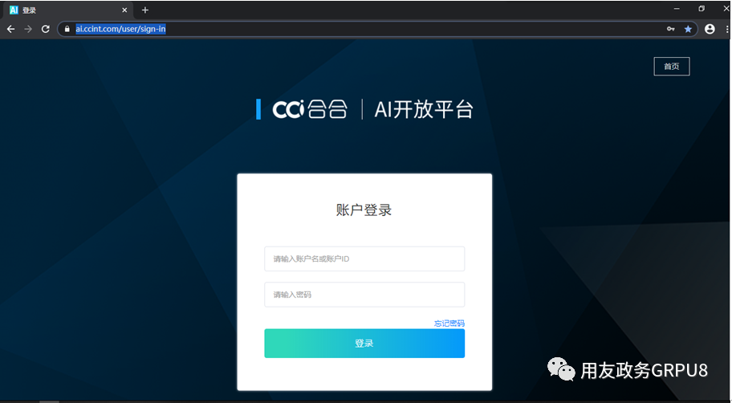Click the address bar URL
The image size is (732, 403).
pos(121,29)
